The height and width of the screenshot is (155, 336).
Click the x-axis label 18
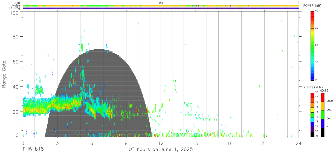(230, 143)
